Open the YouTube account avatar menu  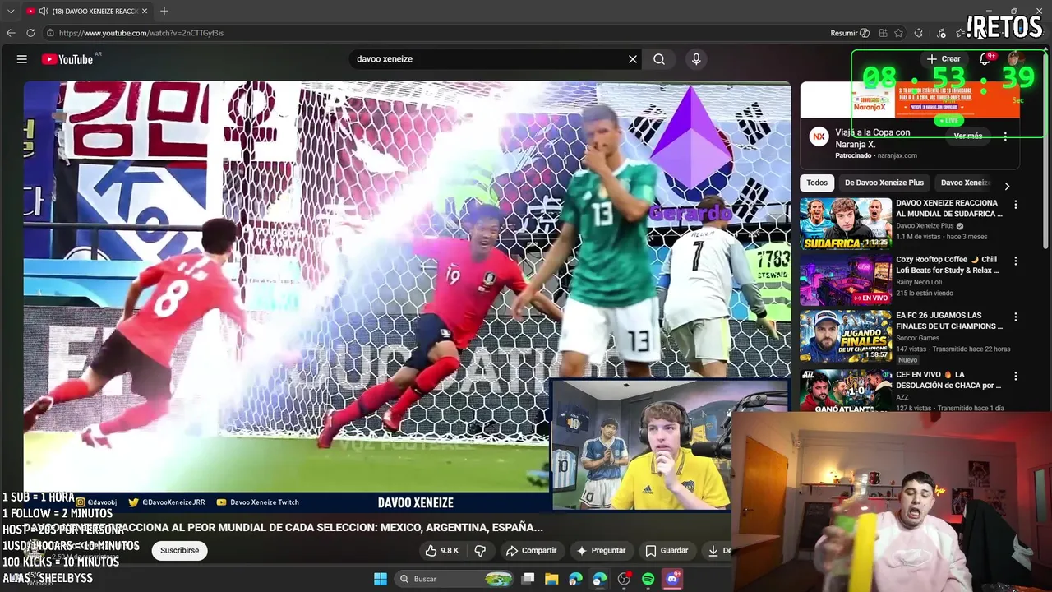1015,59
